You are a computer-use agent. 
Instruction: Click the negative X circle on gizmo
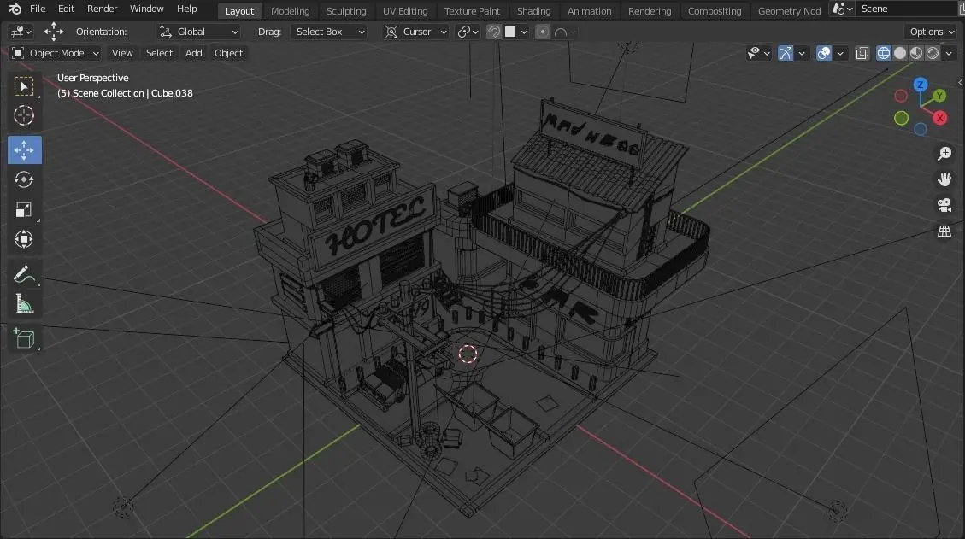(x=901, y=96)
